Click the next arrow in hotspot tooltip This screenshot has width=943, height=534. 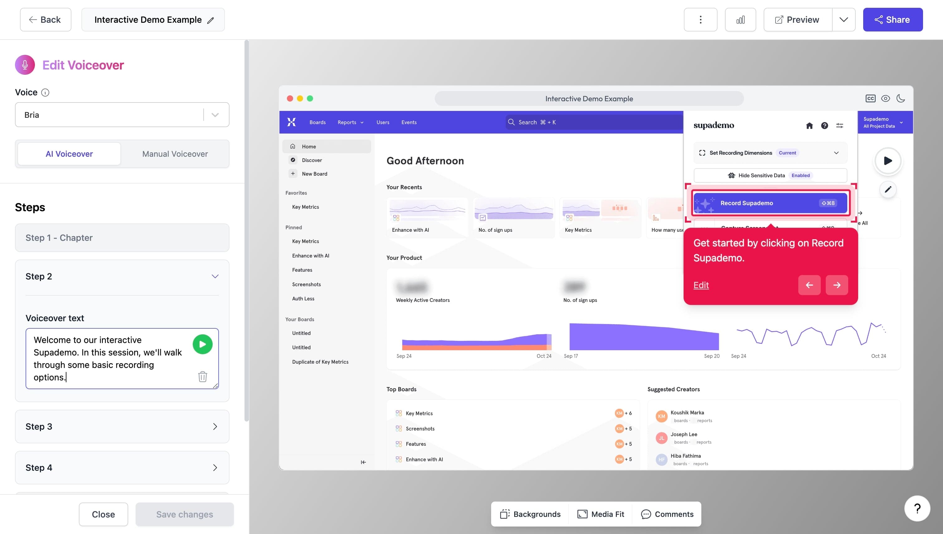pos(837,285)
